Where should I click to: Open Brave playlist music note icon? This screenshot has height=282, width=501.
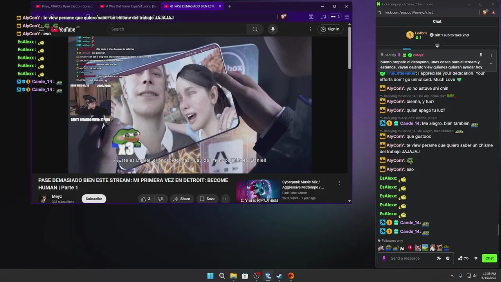coord(323,17)
